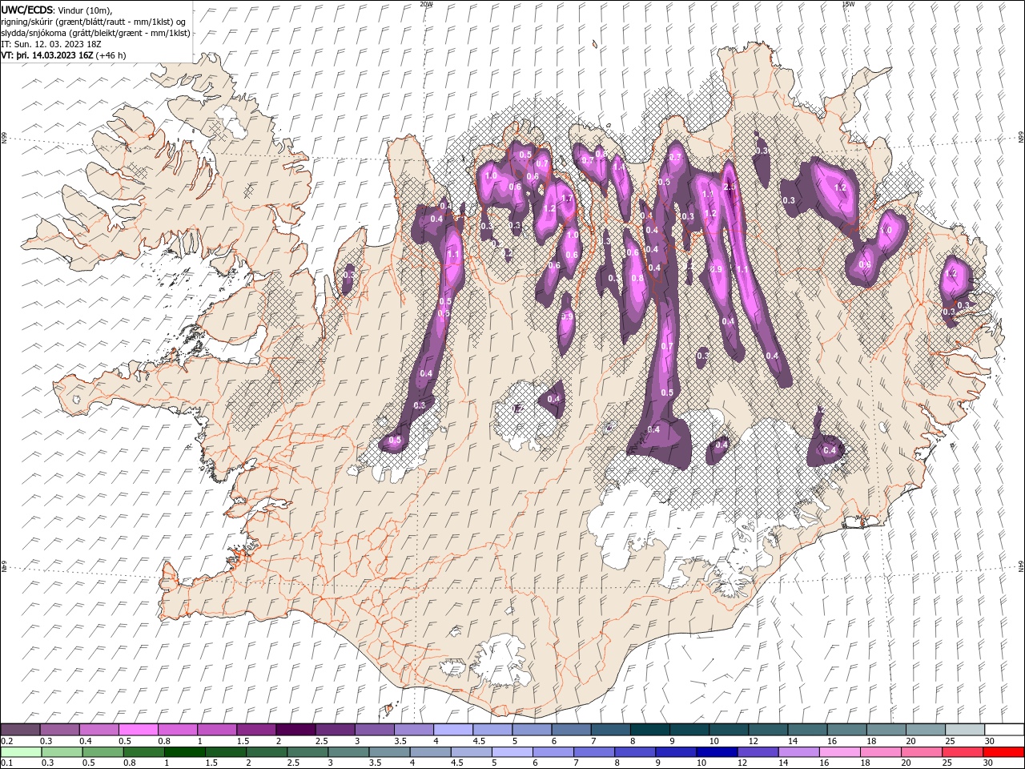Click upper legend swatch between 0.3 and 0.4
This screenshot has height=769, width=1025.
(x=60, y=730)
